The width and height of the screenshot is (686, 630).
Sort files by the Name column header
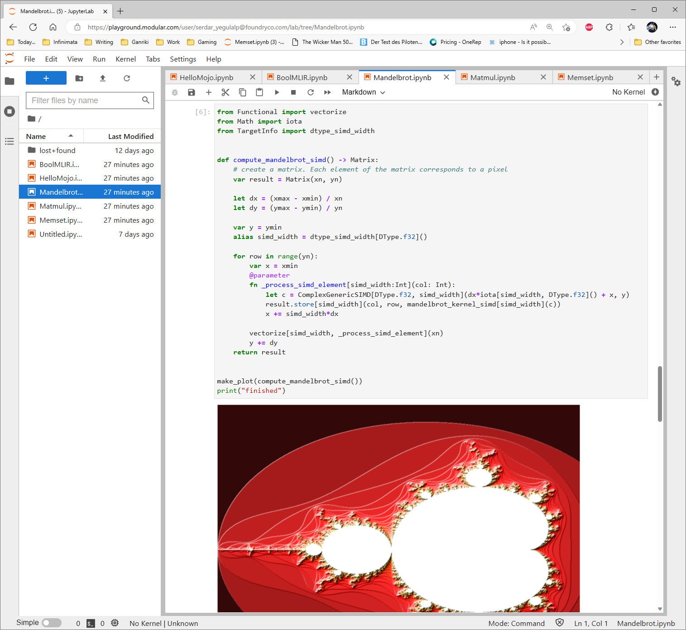pyautogui.click(x=36, y=136)
